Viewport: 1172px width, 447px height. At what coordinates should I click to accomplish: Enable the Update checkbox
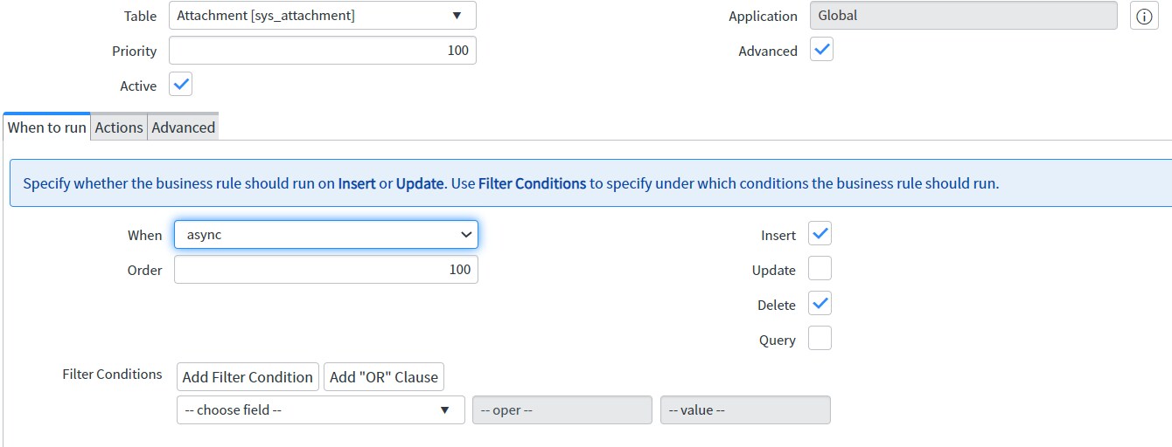820,269
